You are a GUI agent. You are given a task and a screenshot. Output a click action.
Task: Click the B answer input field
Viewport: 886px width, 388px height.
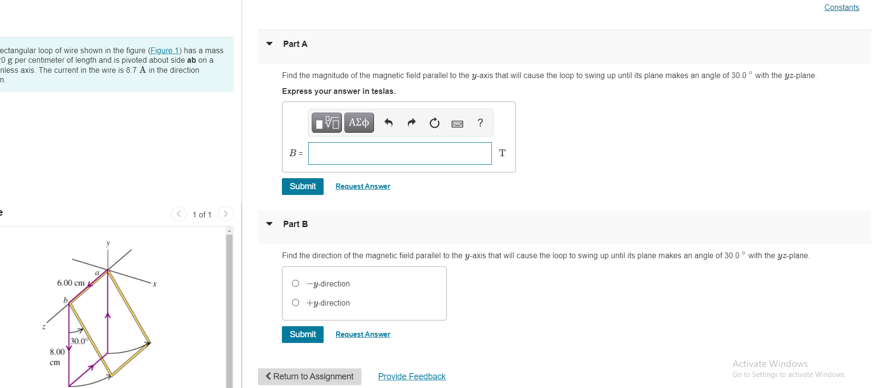coord(400,153)
